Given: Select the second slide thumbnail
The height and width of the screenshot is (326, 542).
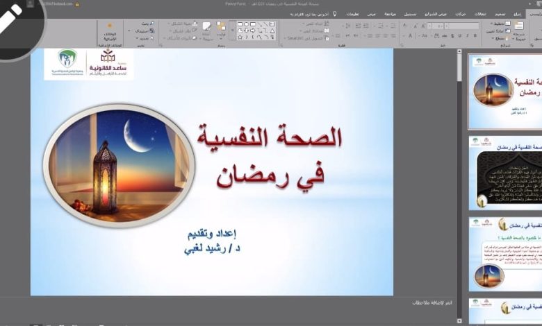Looking at the screenshot, I should click(505, 171).
